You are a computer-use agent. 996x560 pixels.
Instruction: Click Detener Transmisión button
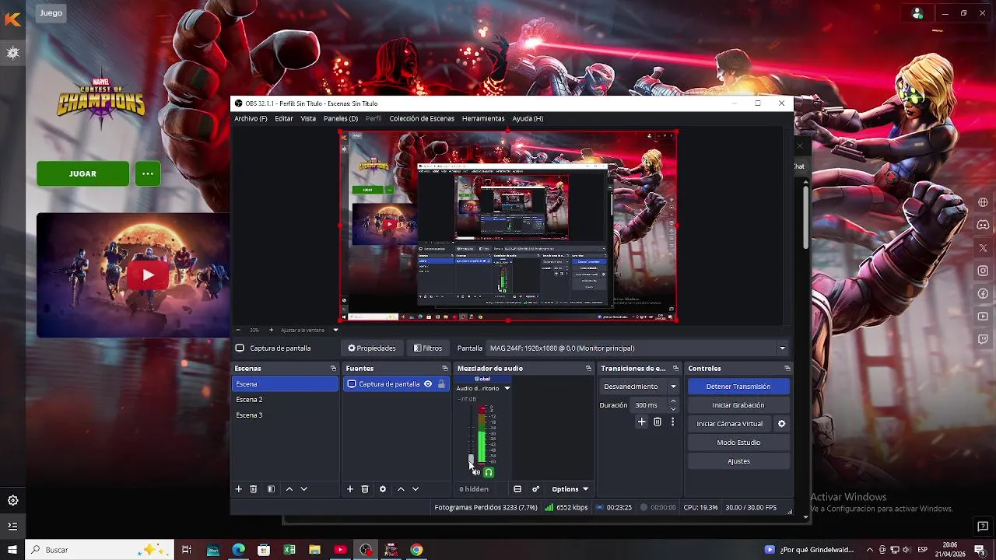738,387
